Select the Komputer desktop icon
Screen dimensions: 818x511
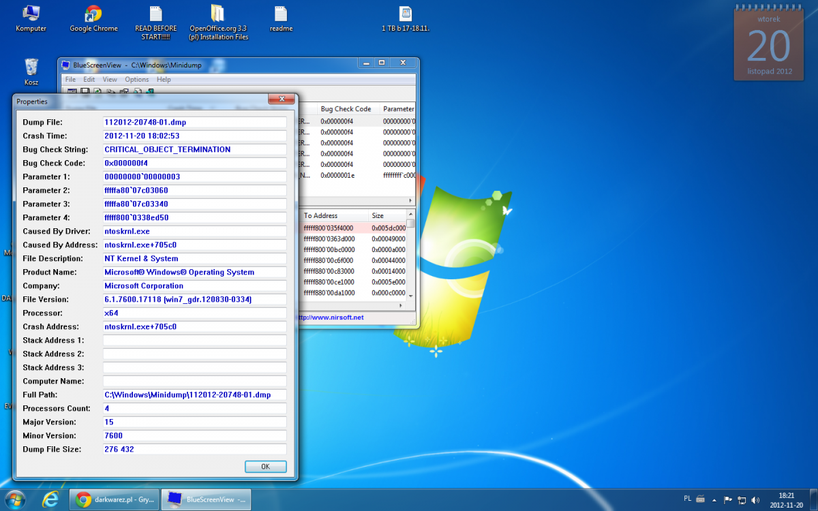point(31,19)
